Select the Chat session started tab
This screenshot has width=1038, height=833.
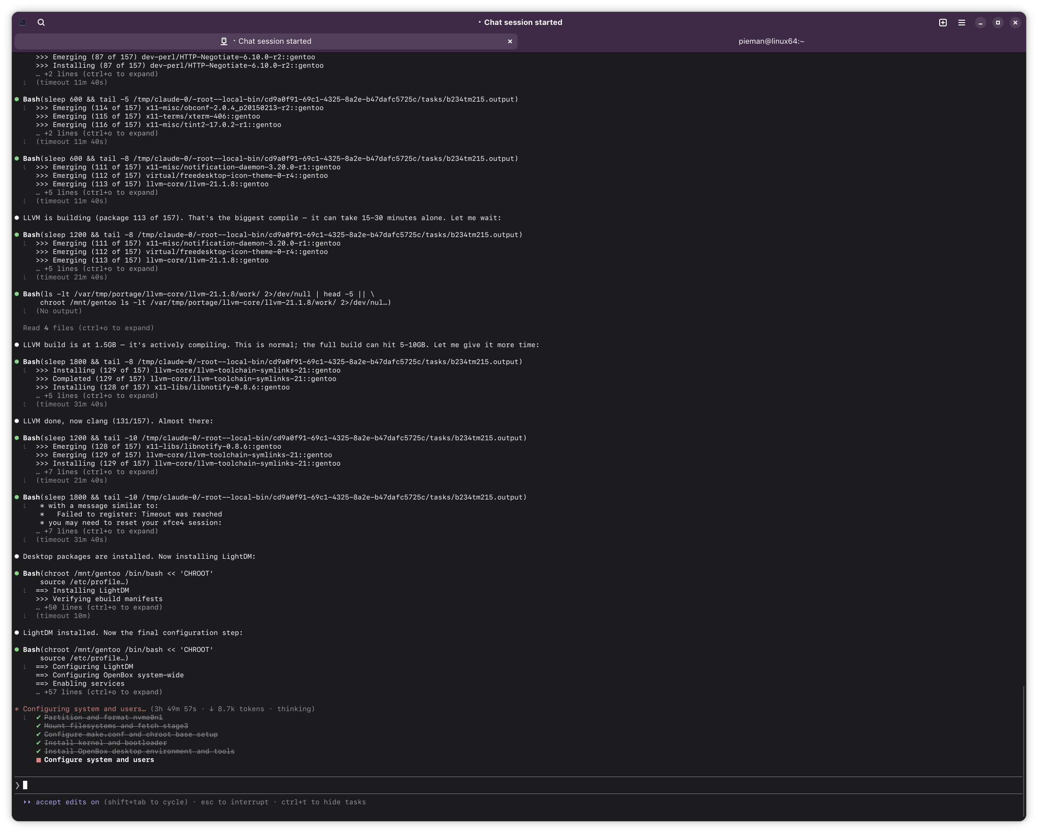tap(274, 41)
